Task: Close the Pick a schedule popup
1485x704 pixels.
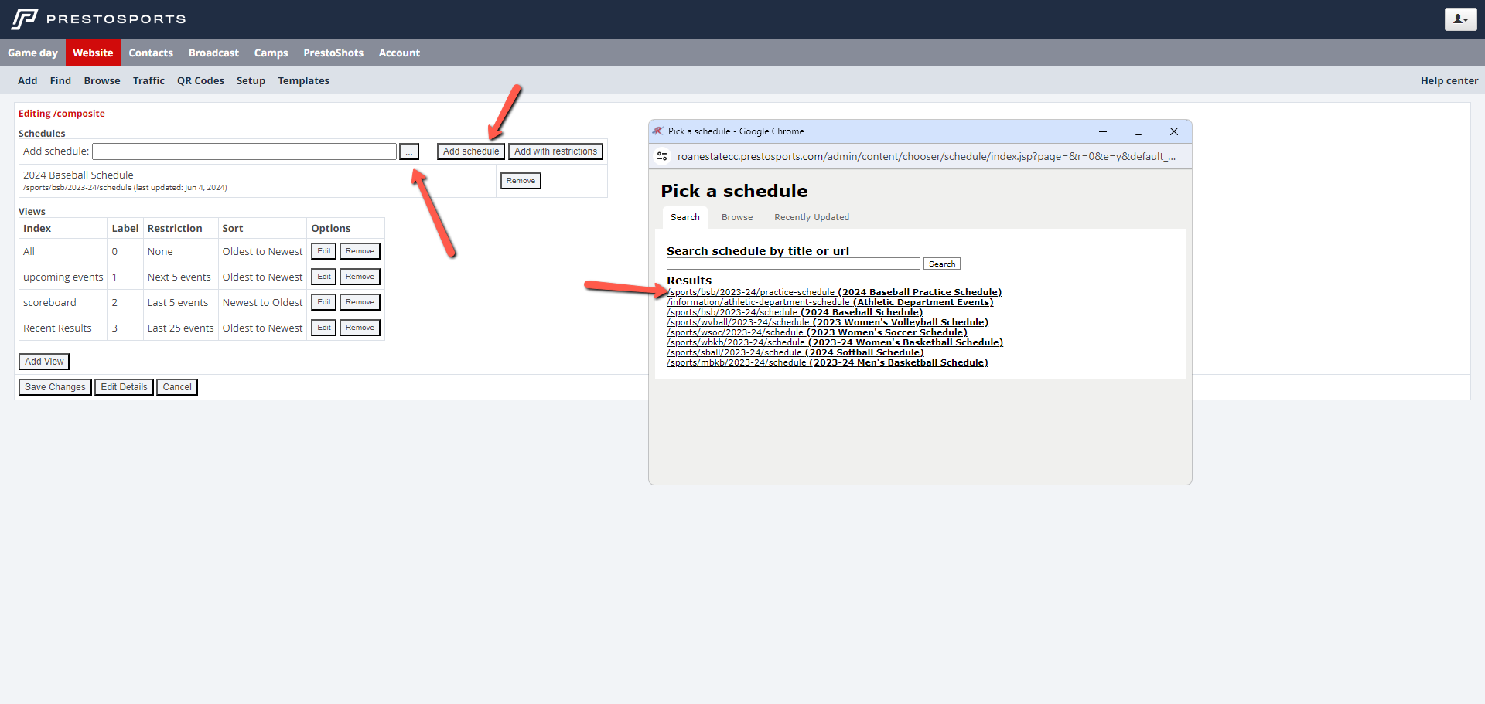Action: pos(1174,131)
